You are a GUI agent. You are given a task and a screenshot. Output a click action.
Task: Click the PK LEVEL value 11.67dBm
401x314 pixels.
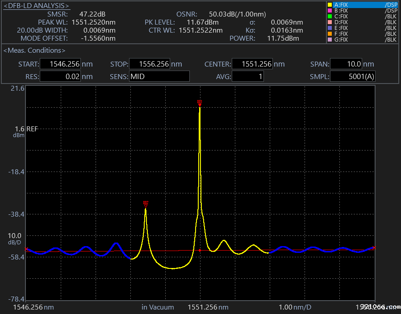pyautogui.click(x=203, y=22)
